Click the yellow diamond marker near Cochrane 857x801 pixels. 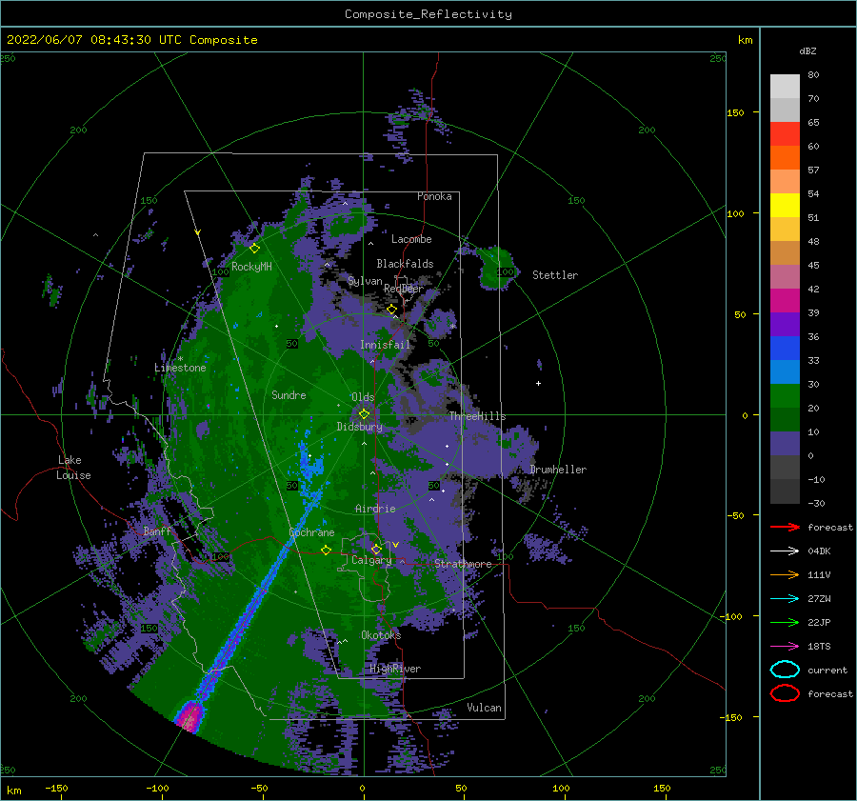pos(326,550)
